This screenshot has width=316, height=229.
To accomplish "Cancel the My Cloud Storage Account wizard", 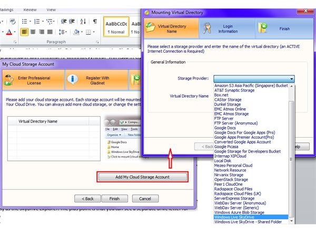I will (x=145, y=199).
